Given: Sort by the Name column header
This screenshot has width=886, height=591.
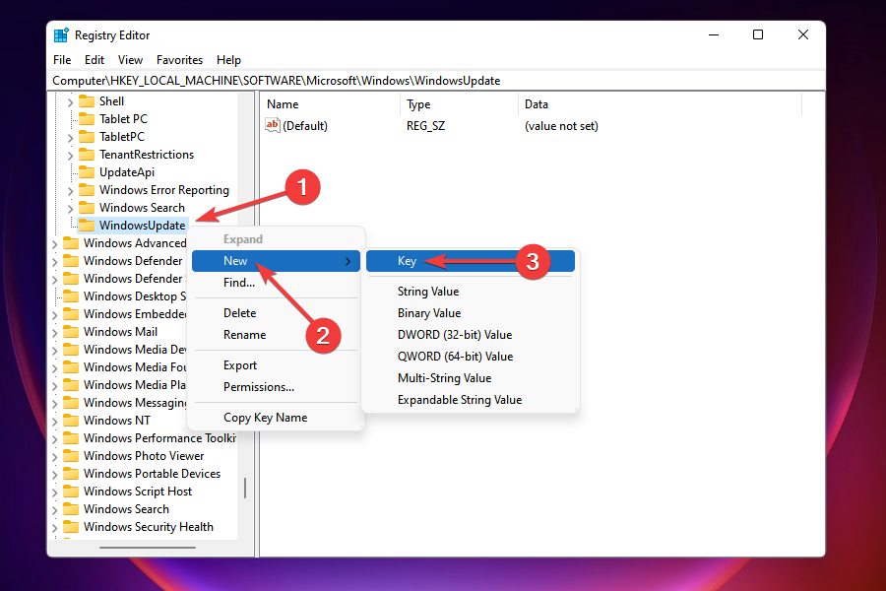Looking at the screenshot, I should tap(330, 104).
